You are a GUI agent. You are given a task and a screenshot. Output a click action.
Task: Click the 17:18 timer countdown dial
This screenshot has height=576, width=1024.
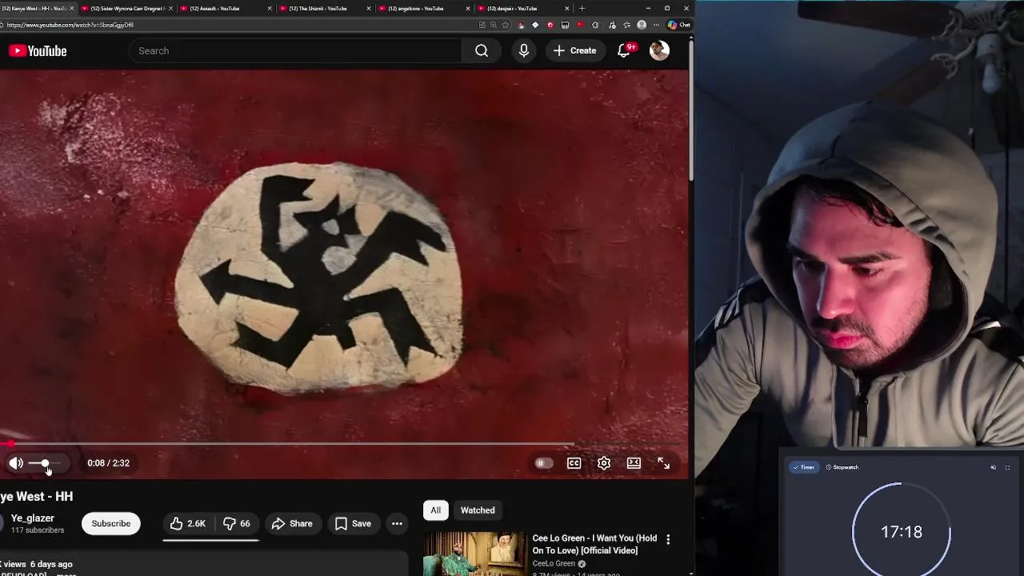(x=902, y=532)
